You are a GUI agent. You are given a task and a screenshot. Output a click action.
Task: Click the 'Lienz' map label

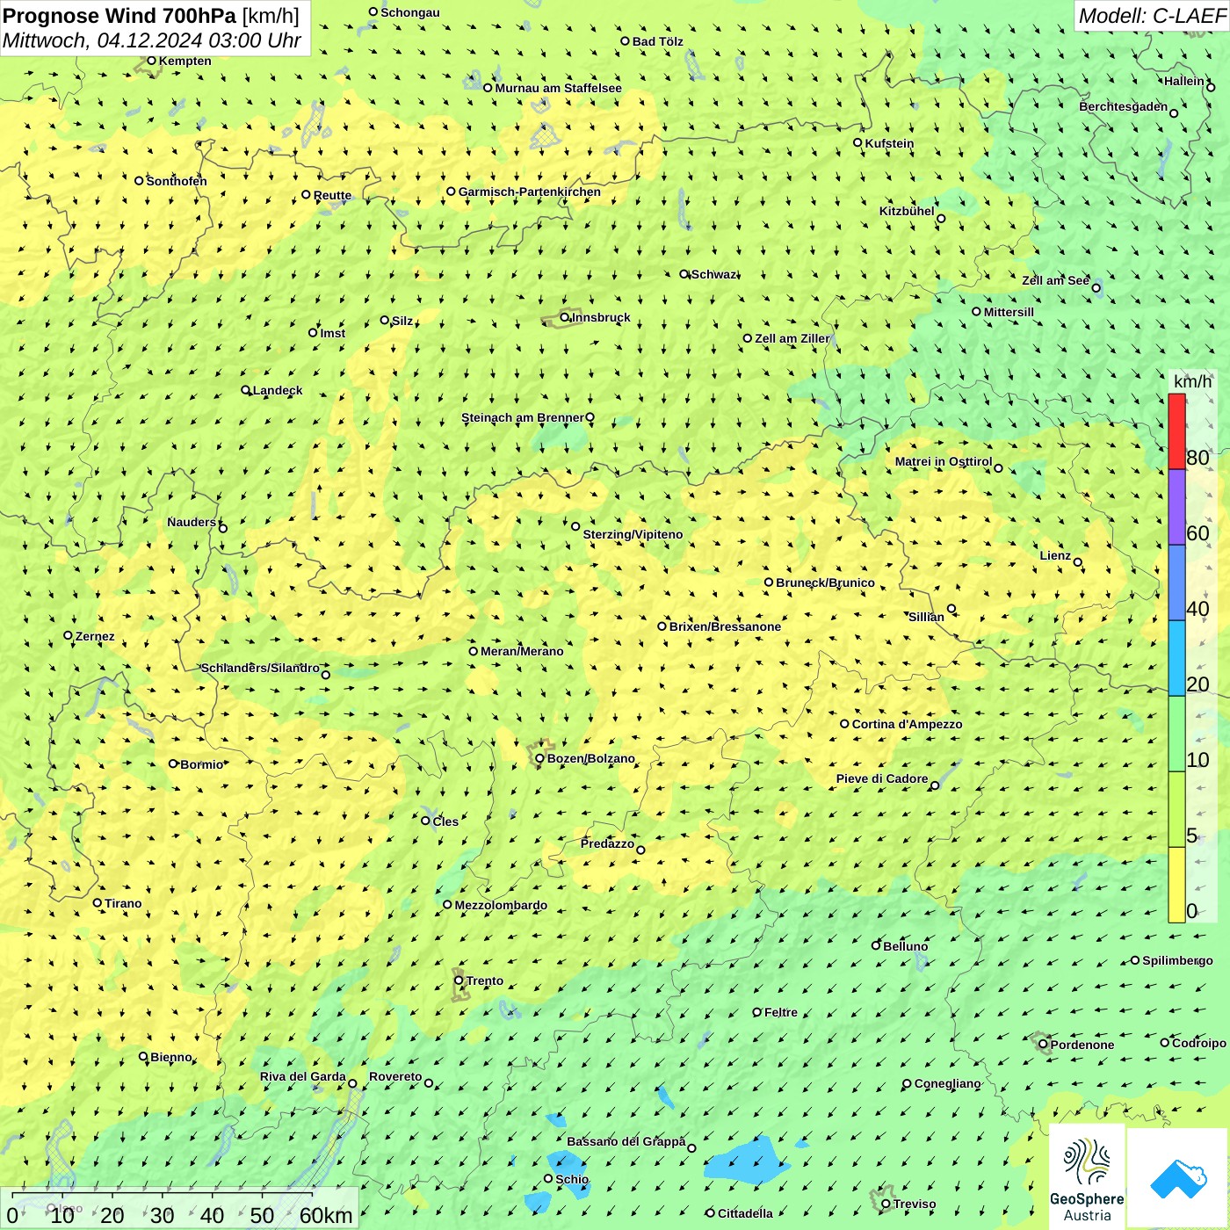click(1055, 555)
